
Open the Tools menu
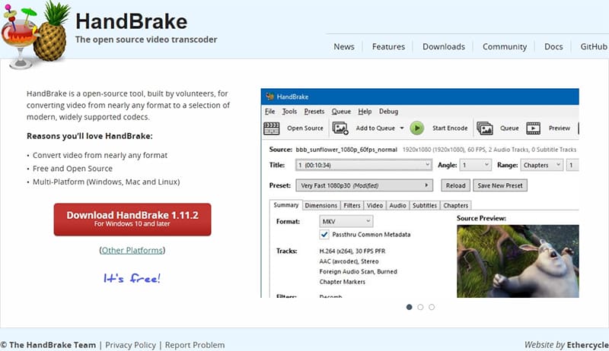click(x=289, y=112)
